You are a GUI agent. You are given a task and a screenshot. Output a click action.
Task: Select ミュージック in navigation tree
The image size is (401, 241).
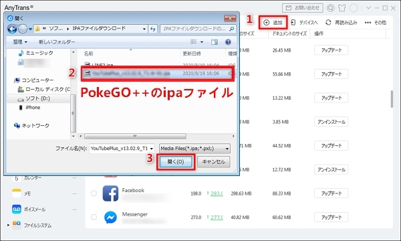[x=36, y=53]
